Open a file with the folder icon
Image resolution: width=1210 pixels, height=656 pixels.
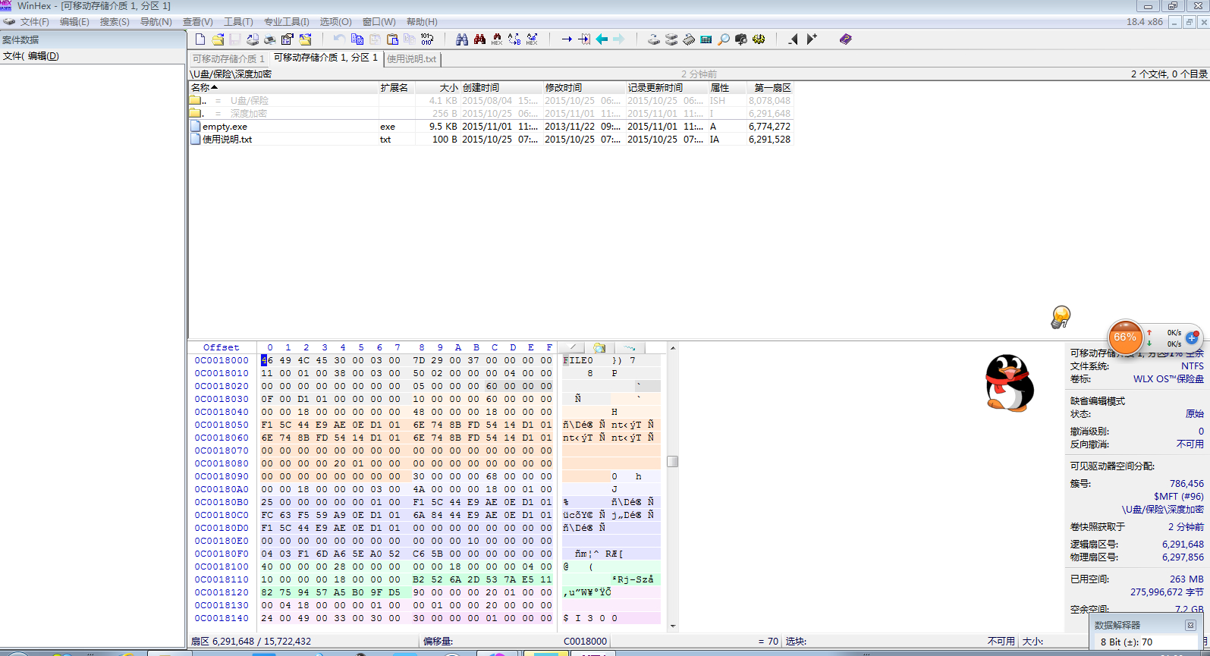(x=218, y=39)
